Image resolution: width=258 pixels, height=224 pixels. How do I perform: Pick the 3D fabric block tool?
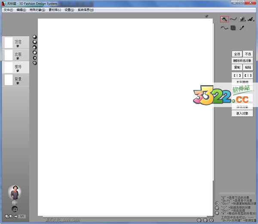click(x=242, y=19)
